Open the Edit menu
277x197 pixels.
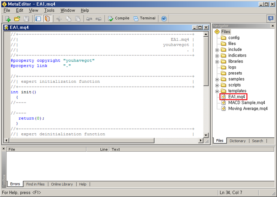(19, 10)
